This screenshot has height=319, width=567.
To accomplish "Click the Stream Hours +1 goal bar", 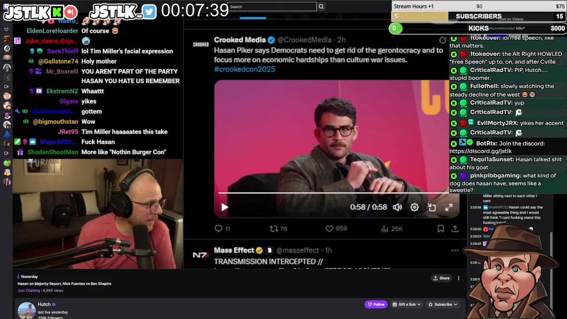I will coord(479,6).
